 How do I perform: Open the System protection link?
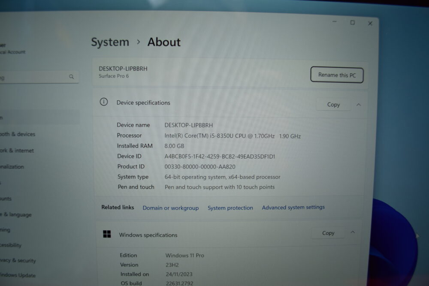tap(230, 208)
